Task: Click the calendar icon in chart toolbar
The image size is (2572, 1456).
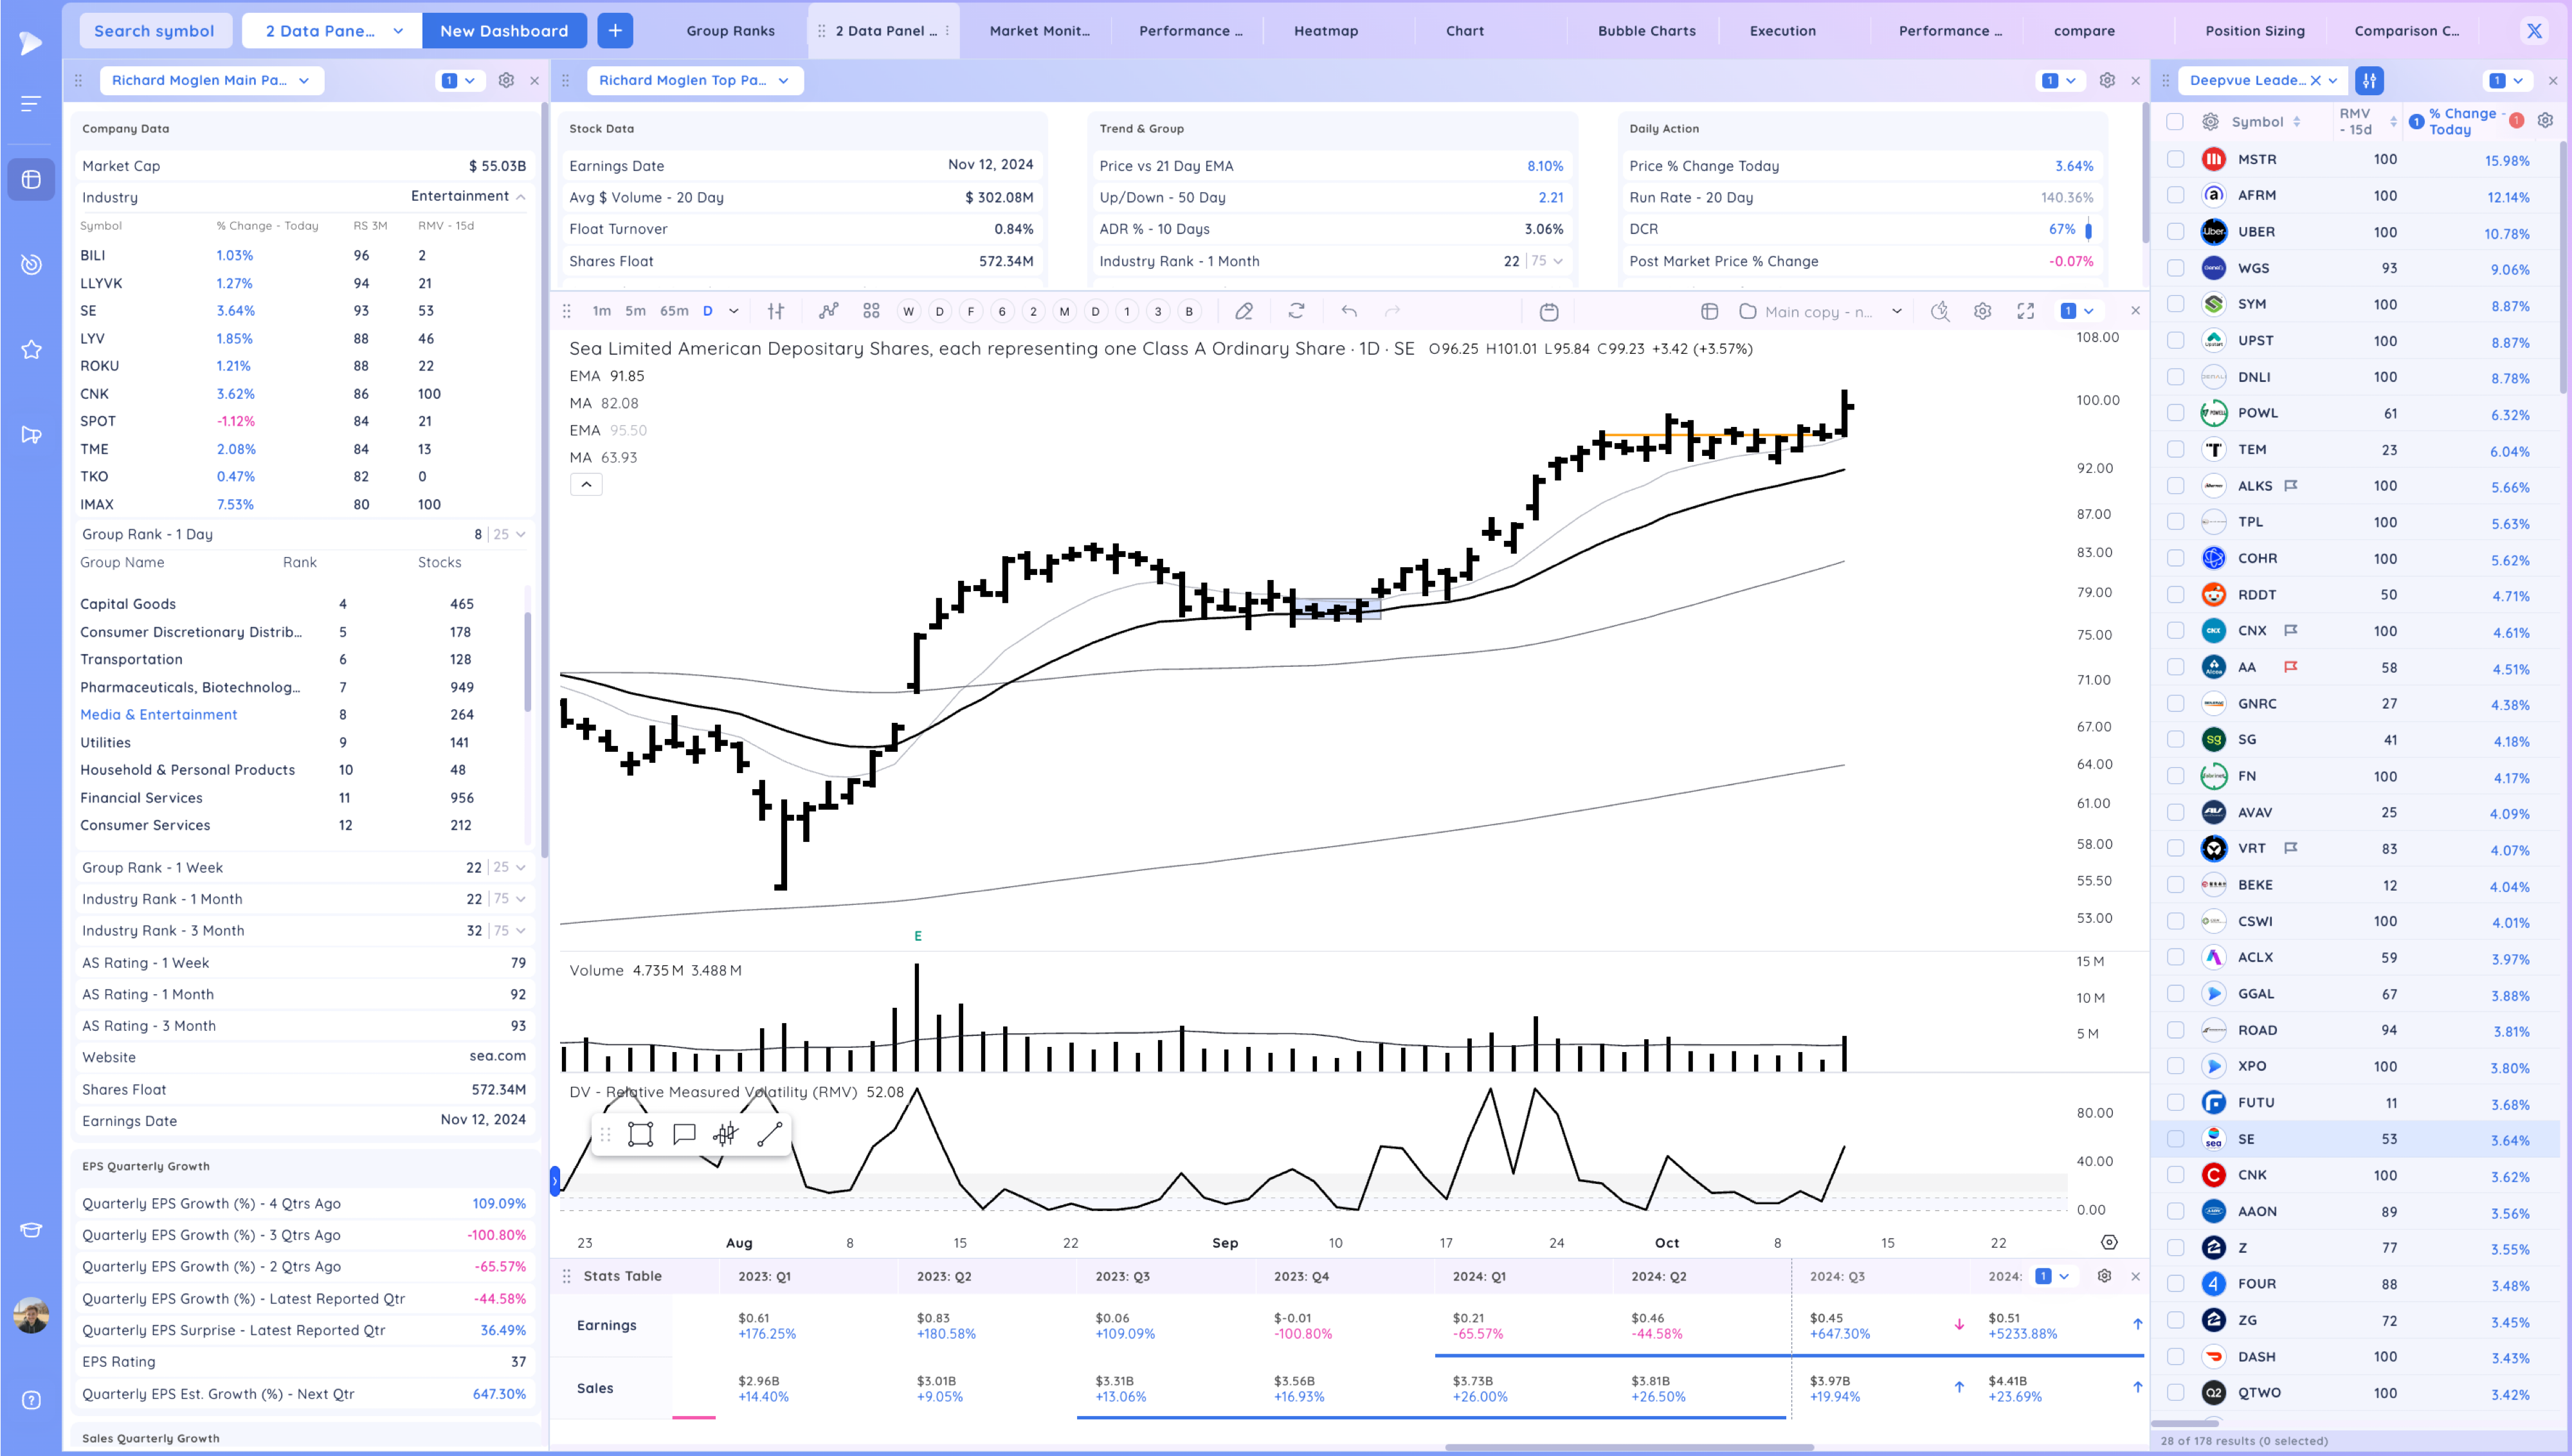Action: point(1548,311)
